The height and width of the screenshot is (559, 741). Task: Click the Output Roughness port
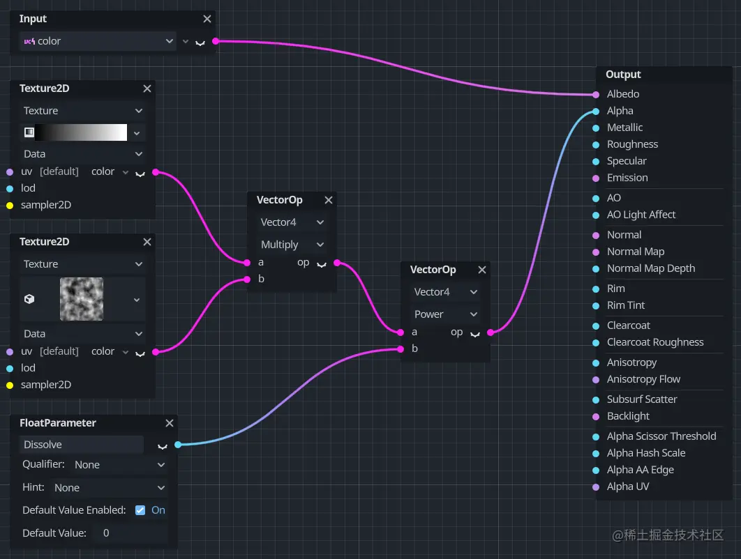point(596,145)
